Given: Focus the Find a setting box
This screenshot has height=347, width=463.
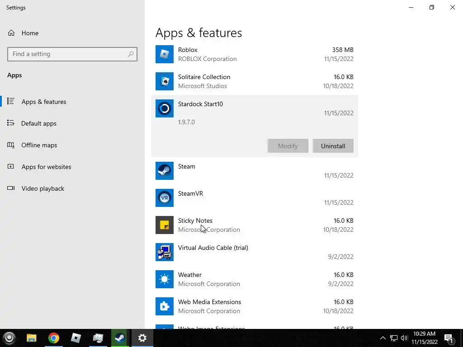Looking at the screenshot, I should click(x=72, y=54).
